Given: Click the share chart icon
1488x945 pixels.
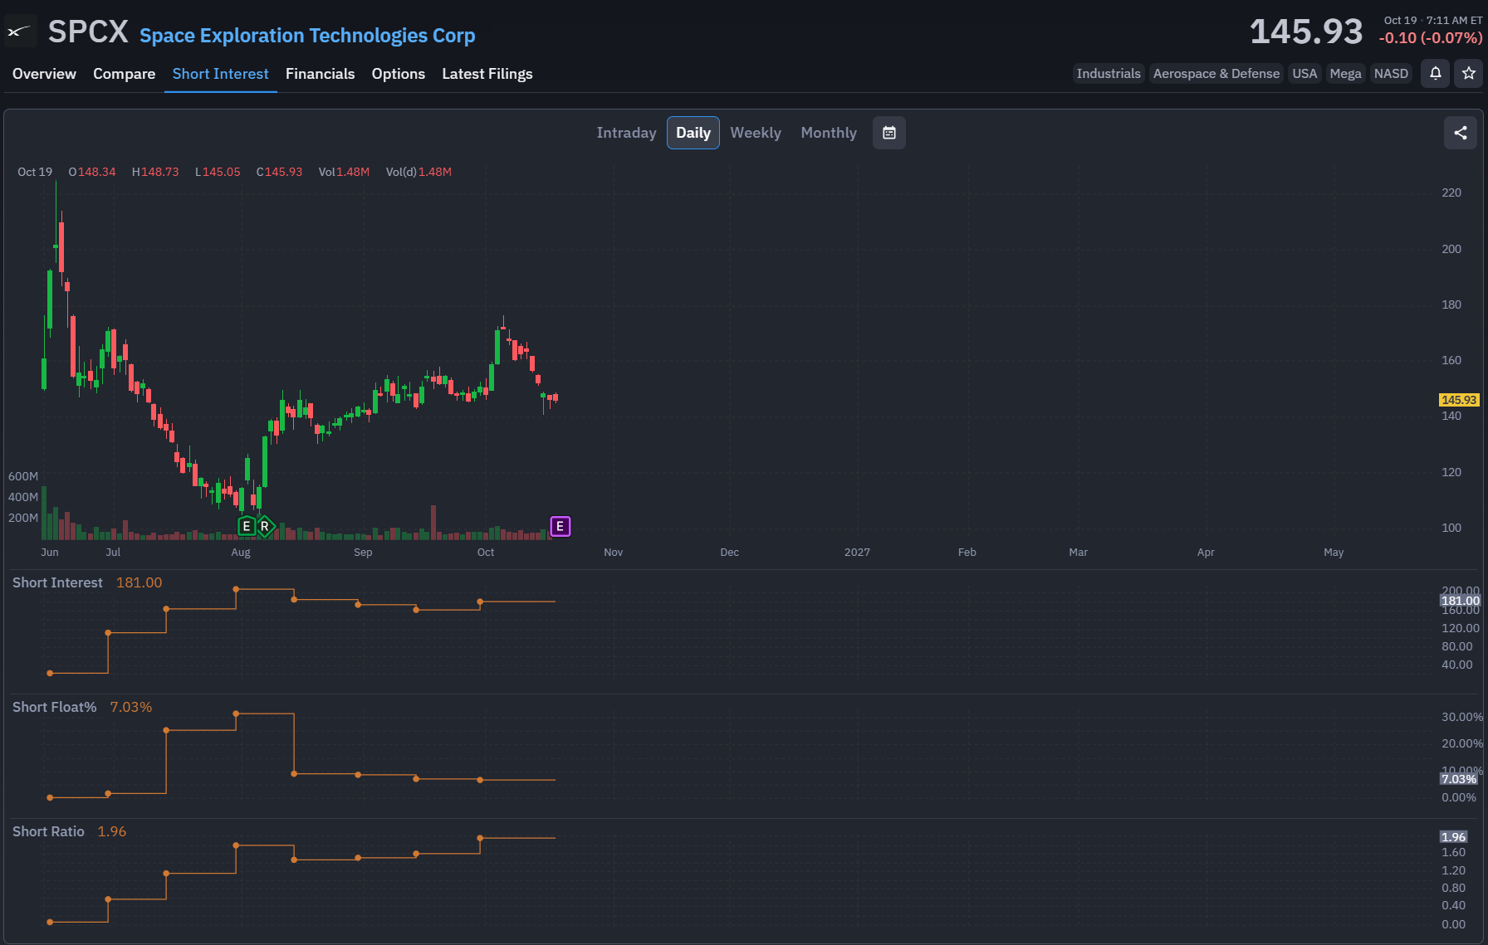Looking at the screenshot, I should click(1460, 133).
